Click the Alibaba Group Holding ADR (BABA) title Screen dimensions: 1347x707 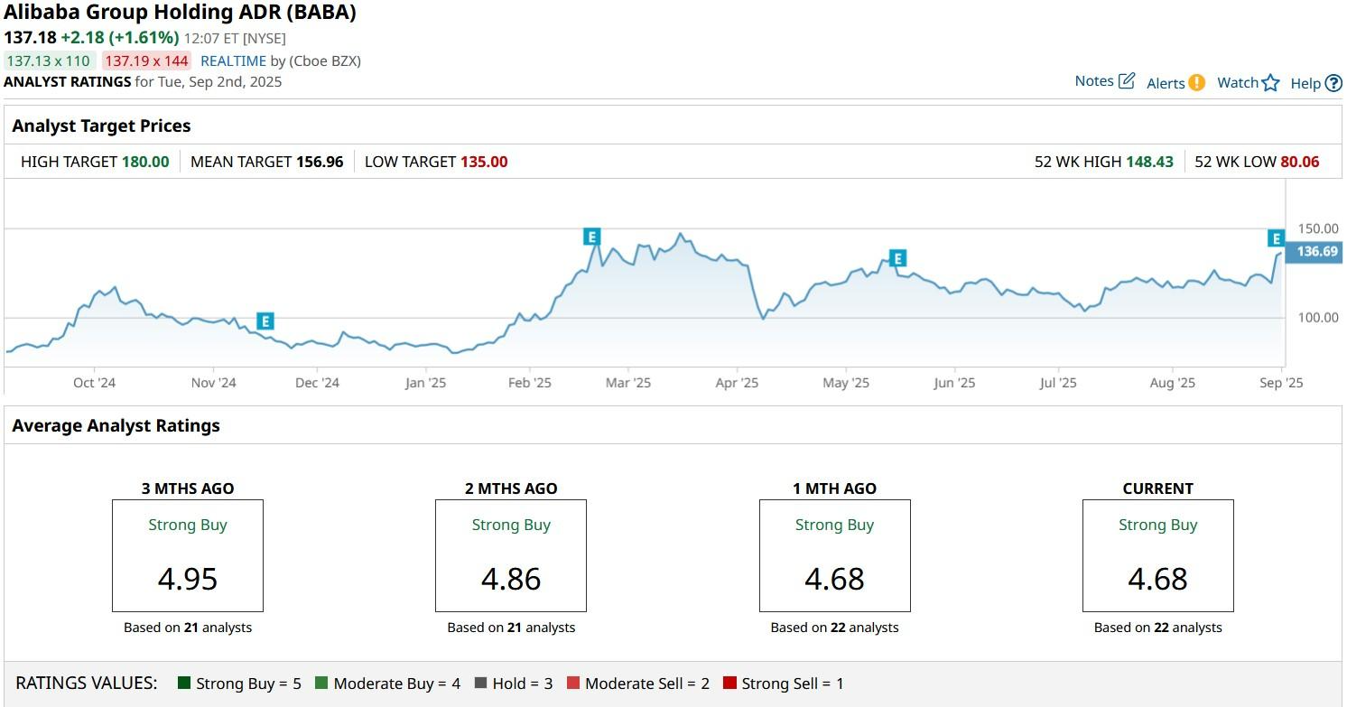pos(181,13)
